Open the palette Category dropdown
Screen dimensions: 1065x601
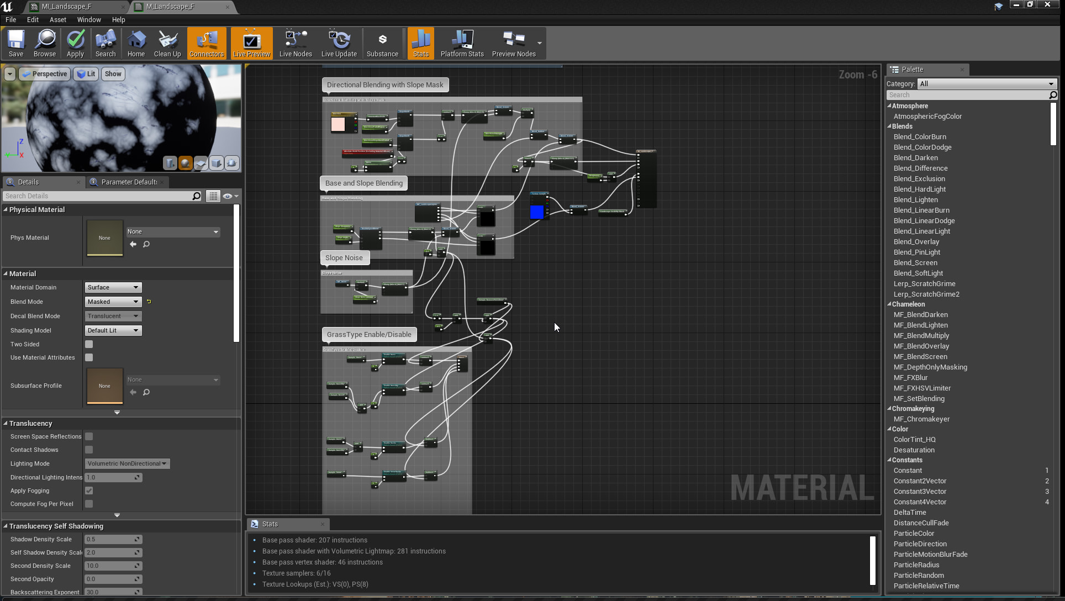pyautogui.click(x=987, y=84)
